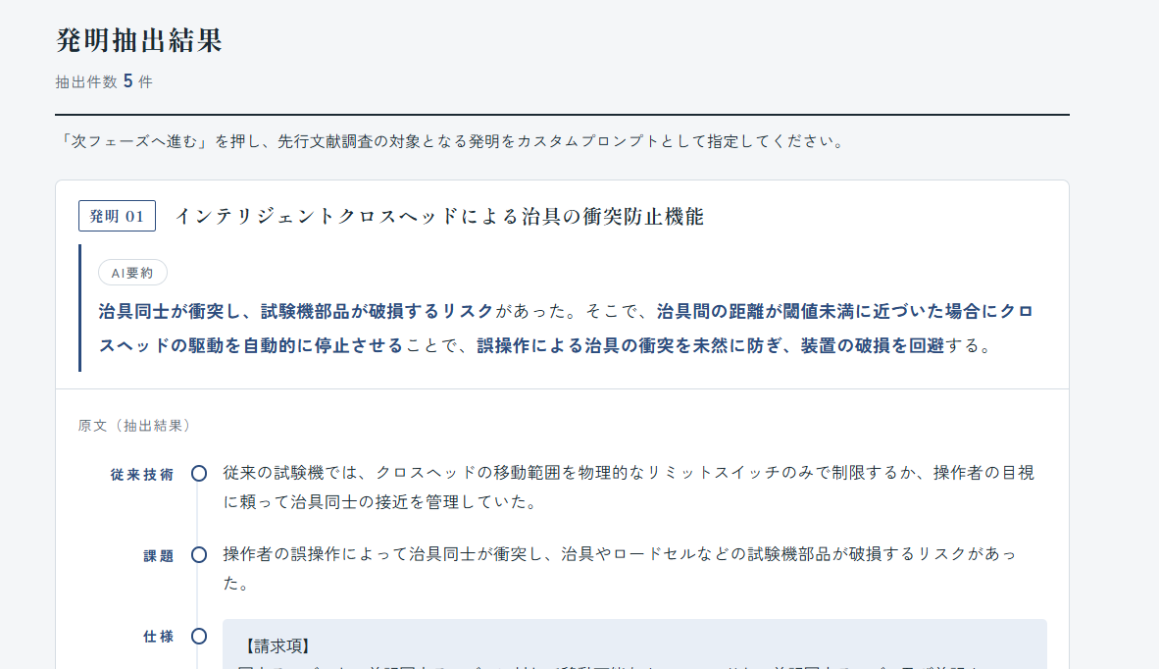Viewport: 1159px width, 669px height.
Task: Click the 課題 description starting 操作者の誤操作
Action: [x=620, y=569]
